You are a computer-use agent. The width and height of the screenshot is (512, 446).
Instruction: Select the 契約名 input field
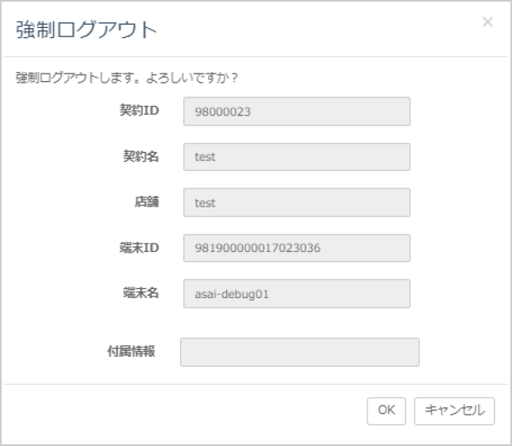(296, 157)
